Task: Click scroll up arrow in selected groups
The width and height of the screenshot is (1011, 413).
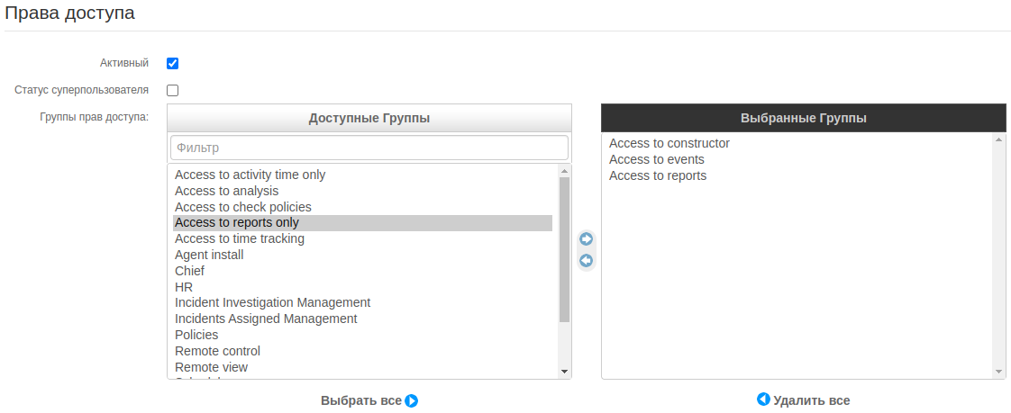Action: tap(998, 139)
